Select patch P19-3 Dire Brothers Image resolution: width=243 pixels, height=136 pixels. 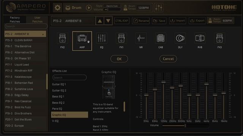pos(25,113)
